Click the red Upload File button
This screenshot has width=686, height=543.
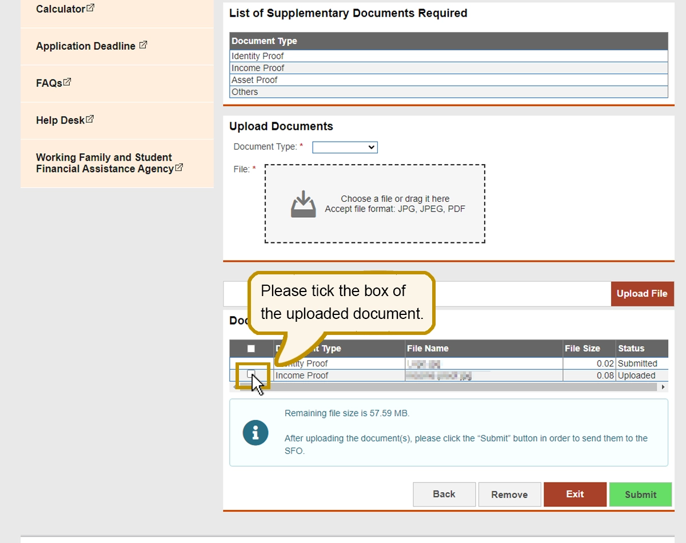(x=642, y=293)
